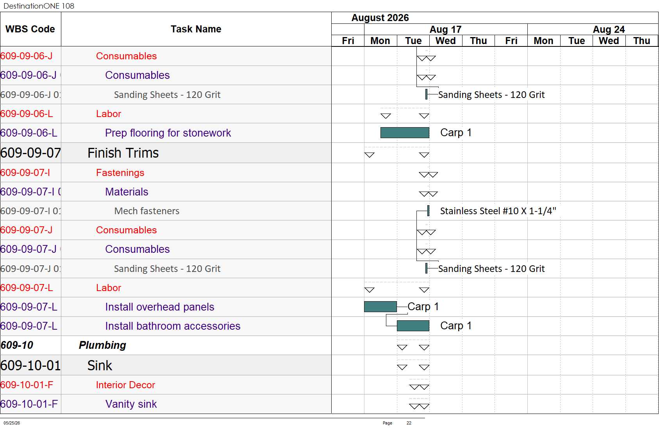The width and height of the screenshot is (659, 428).
Task: Click the August 2026 month header
Action: tap(380, 18)
